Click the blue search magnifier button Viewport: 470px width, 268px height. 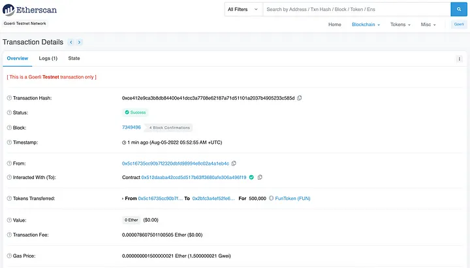point(460,10)
